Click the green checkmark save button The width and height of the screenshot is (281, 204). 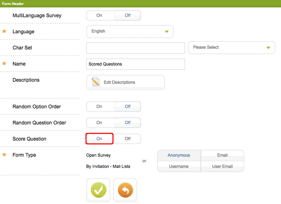point(98,190)
